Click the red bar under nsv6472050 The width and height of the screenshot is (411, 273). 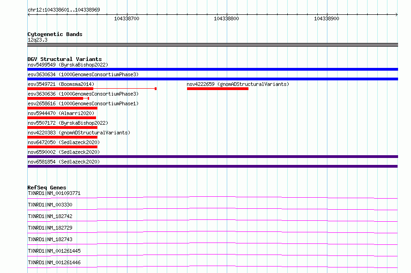[x=62, y=147]
